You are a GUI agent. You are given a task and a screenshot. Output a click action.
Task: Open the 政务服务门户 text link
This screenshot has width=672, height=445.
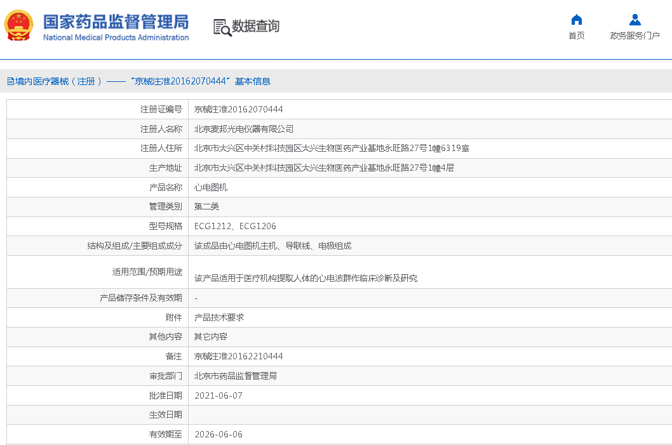tap(635, 36)
